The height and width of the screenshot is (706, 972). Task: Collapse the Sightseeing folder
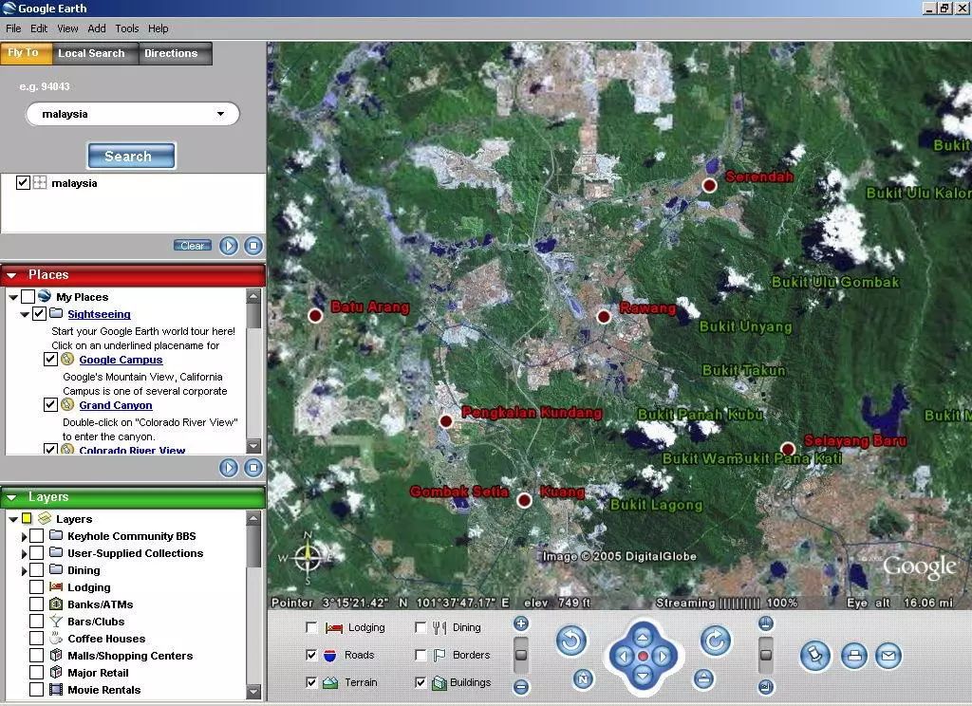25,314
